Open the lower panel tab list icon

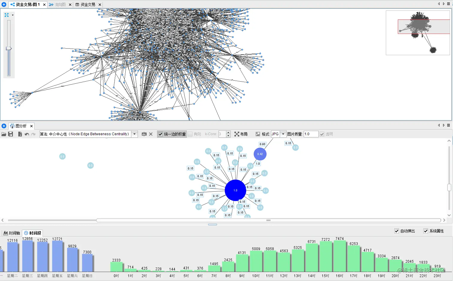449,125
